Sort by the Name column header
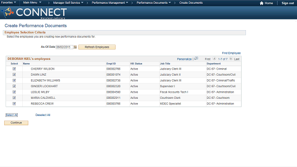Image resolution: width=297 pixels, height=167 pixels. [26, 64]
